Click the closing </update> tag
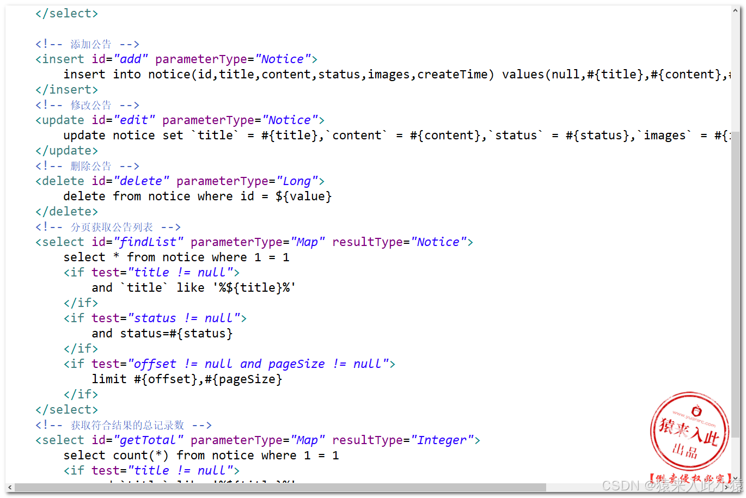746x498 pixels. [67, 151]
